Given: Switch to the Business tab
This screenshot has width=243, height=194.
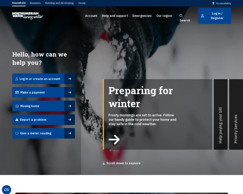Looking at the screenshot, I should [x=35, y=3].
